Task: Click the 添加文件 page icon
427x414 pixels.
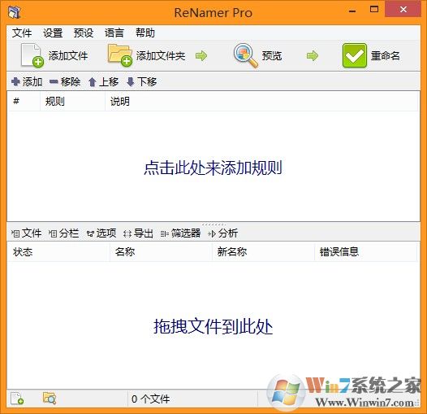Action: [32, 55]
